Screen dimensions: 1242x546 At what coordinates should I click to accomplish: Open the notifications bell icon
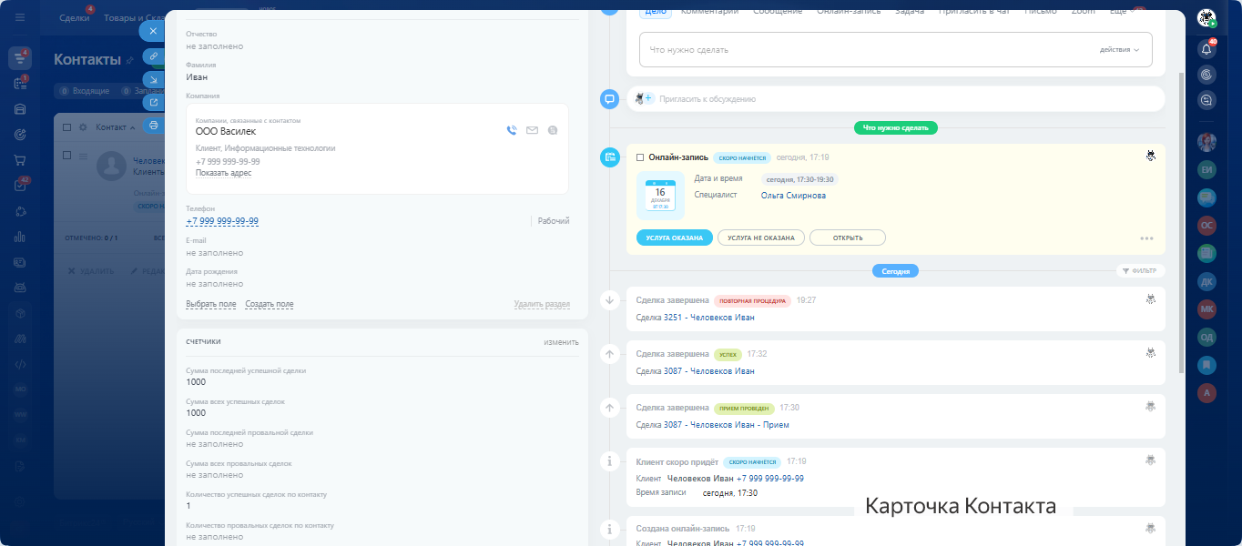[x=1206, y=49]
